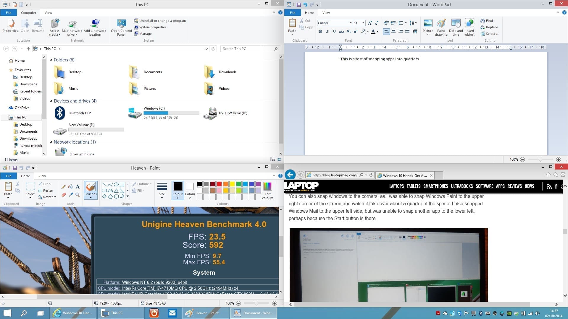Click Paint drawing in WordPad ribbon
This screenshot has width=568, height=319.
coord(441,27)
